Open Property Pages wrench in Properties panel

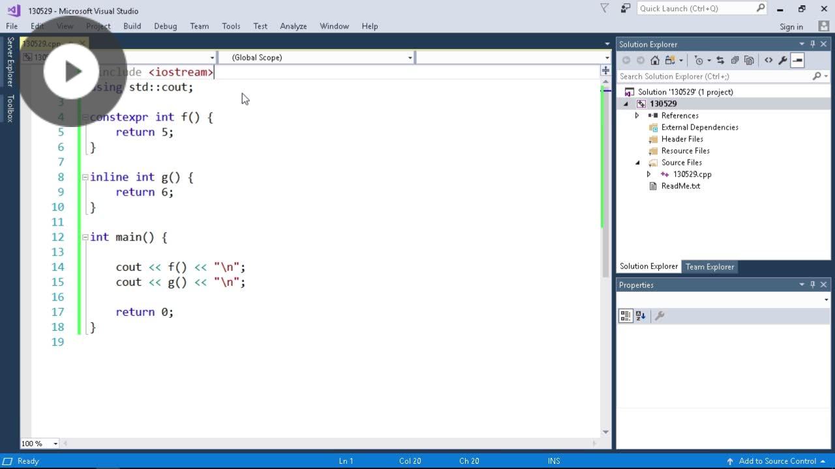660,316
